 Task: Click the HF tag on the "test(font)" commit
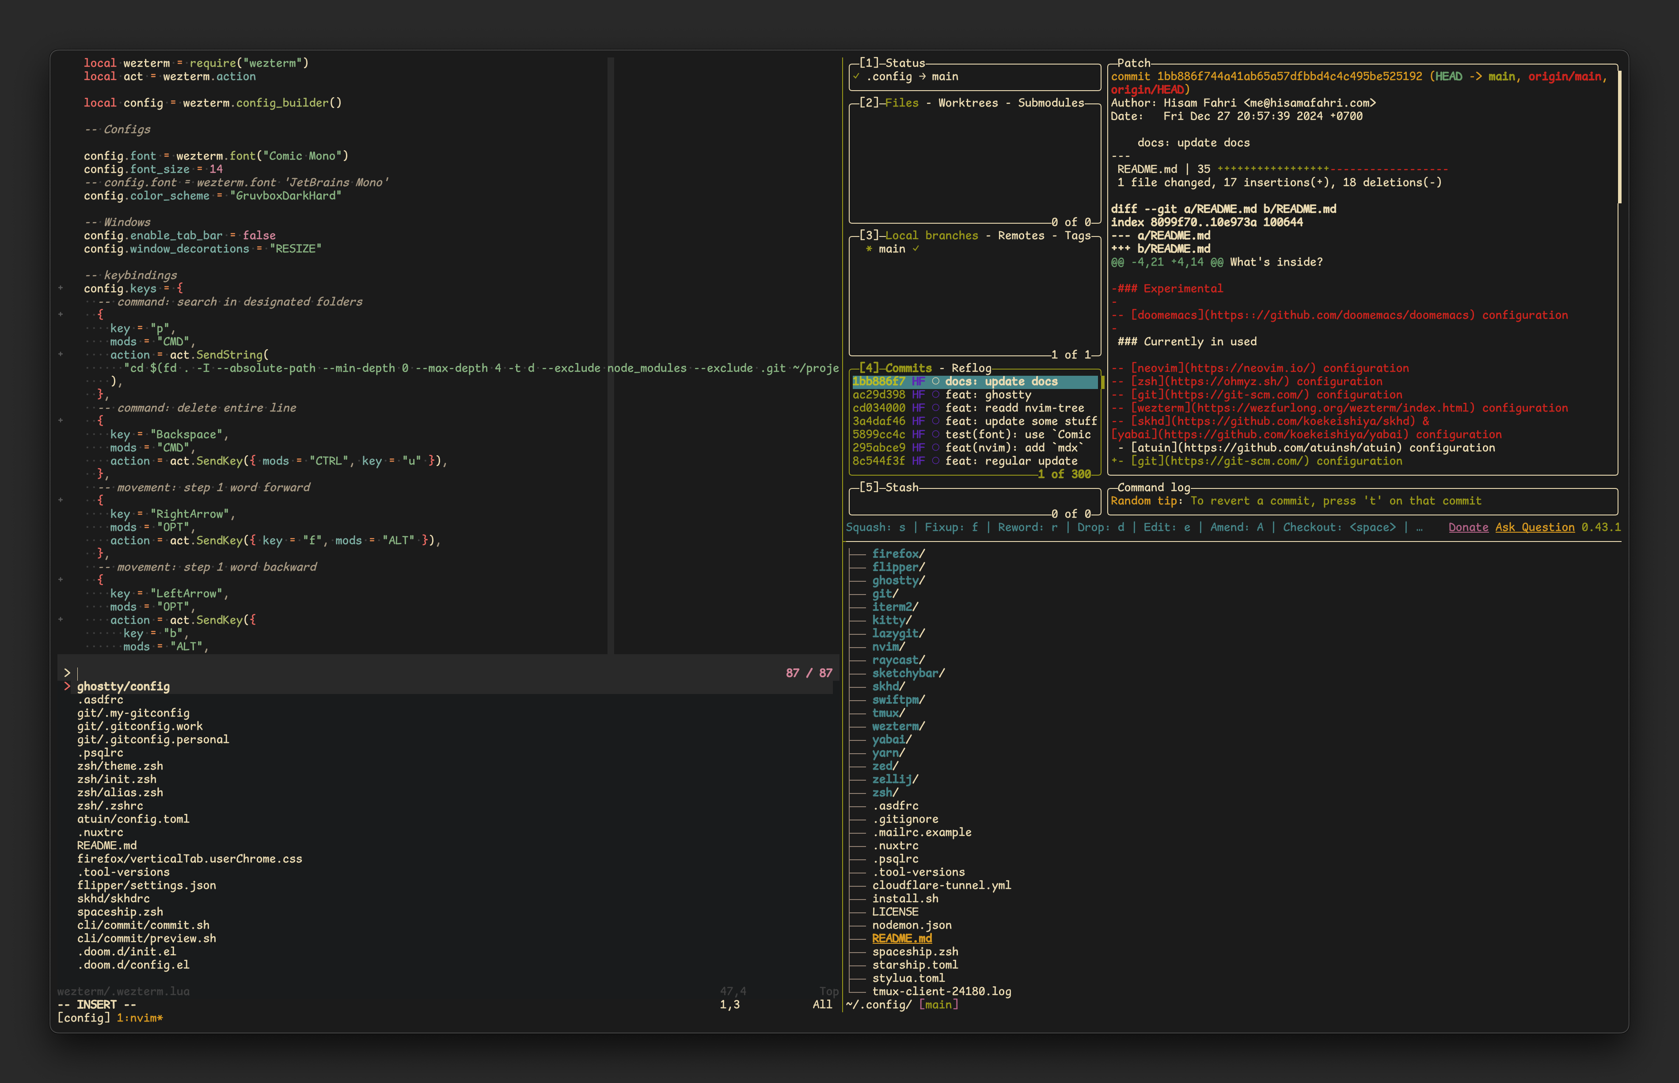coord(919,434)
